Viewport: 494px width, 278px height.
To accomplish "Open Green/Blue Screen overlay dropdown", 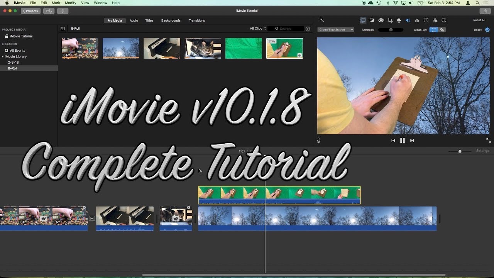I will pyautogui.click(x=336, y=30).
